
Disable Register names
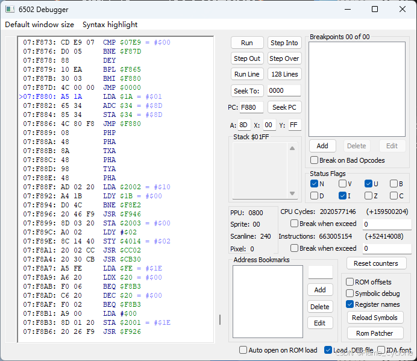(373, 304)
